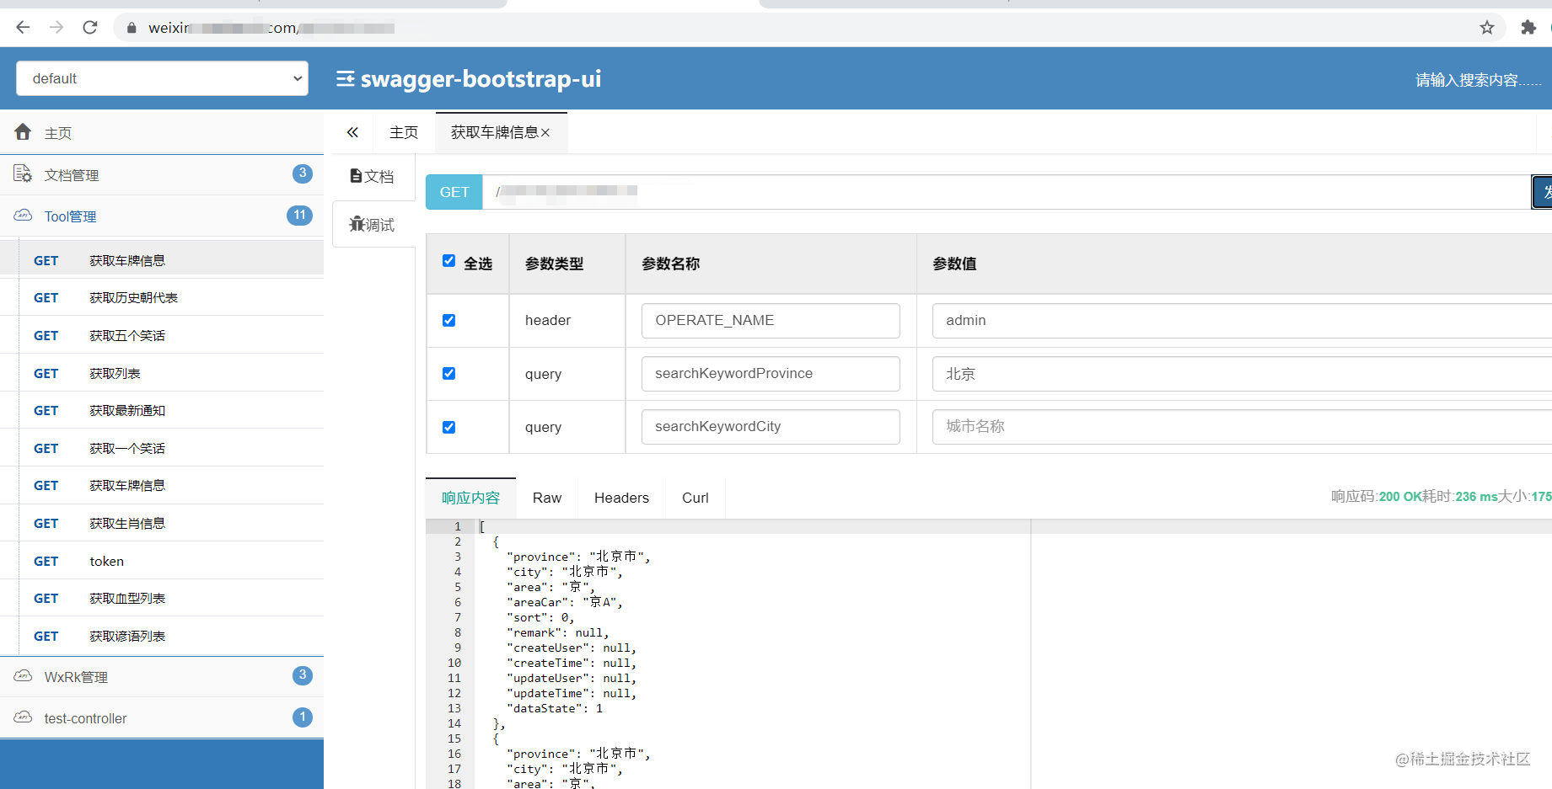The width and height of the screenshot is (1552, 789).
Task: Open the browser extensions puzzle icon
Action: [1528, 28]
